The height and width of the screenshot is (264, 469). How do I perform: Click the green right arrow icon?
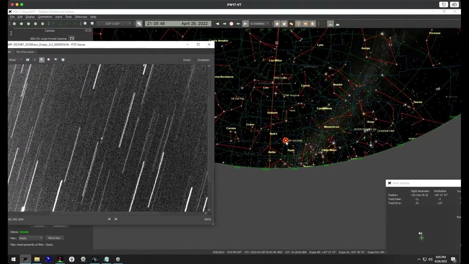[x=75, y=23]
